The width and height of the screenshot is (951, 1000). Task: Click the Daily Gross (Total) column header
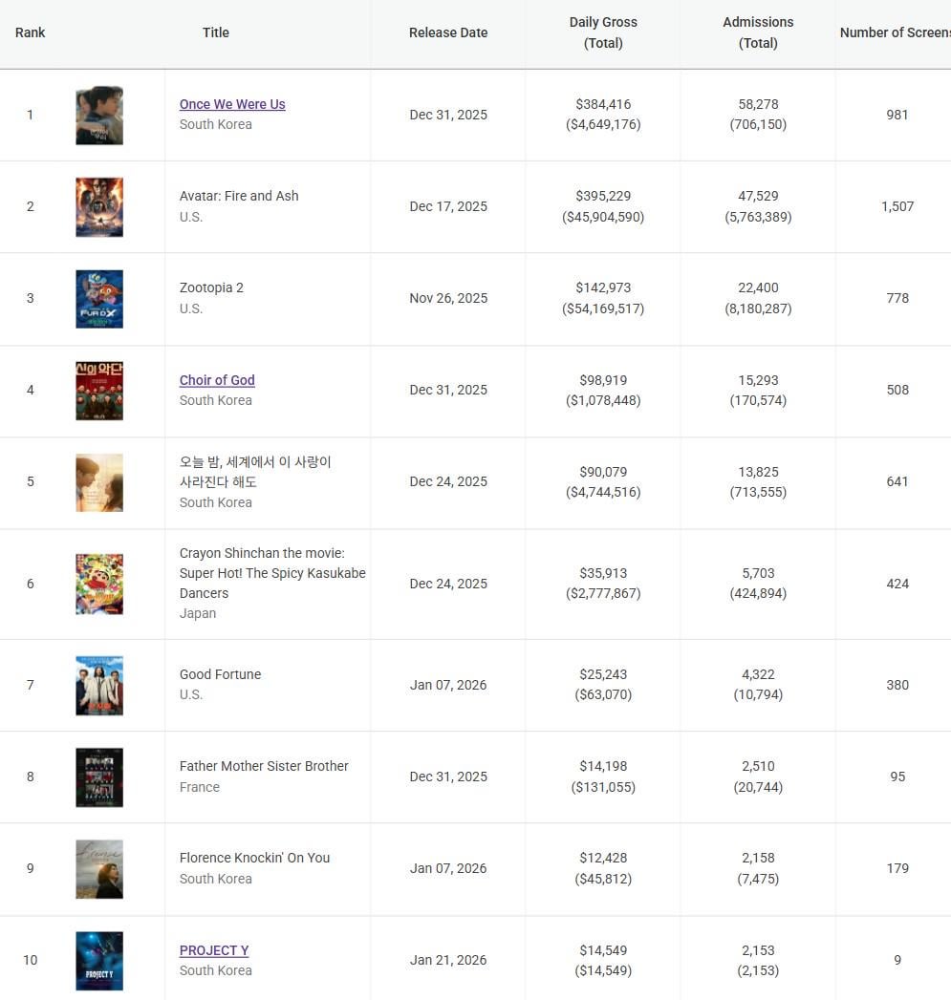point(603,32)
